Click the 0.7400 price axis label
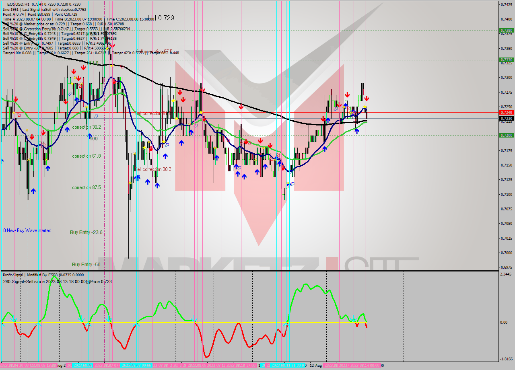 coord(506,19)
